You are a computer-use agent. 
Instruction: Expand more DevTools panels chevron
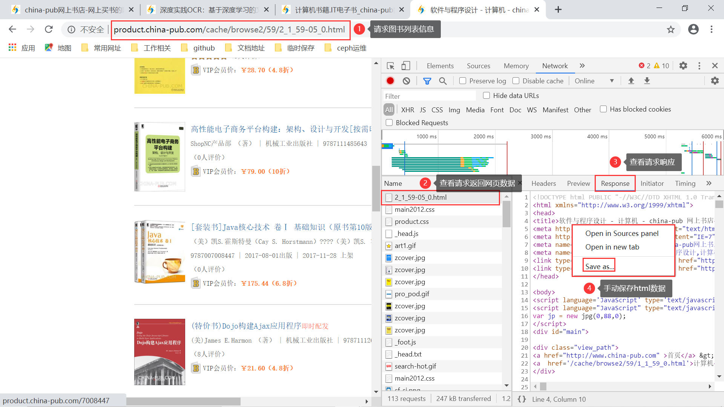[582, 66]
